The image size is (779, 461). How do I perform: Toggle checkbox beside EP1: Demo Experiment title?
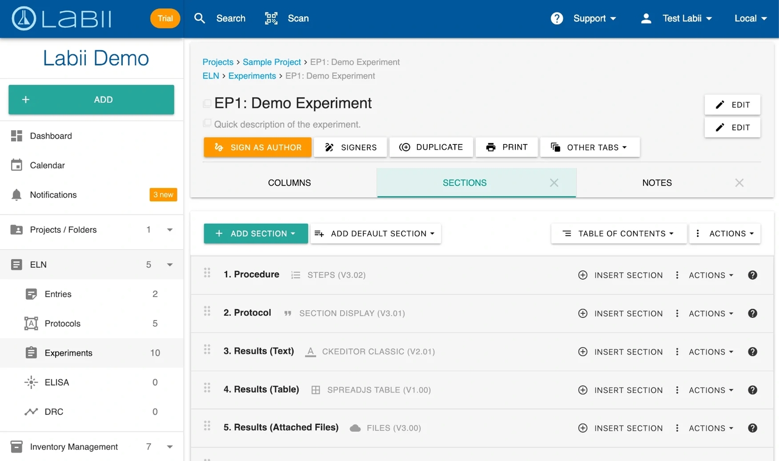point(207,103)
